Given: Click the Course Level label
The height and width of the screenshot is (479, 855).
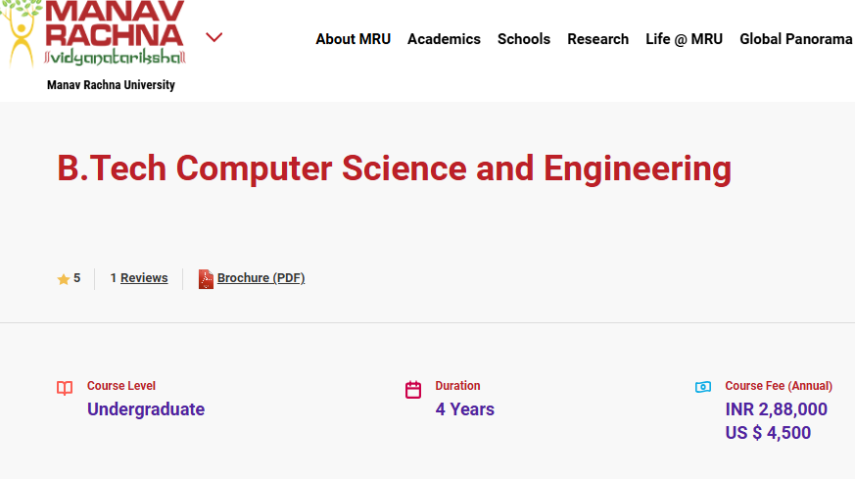Looking at the screenshot, I should point(121,386).
